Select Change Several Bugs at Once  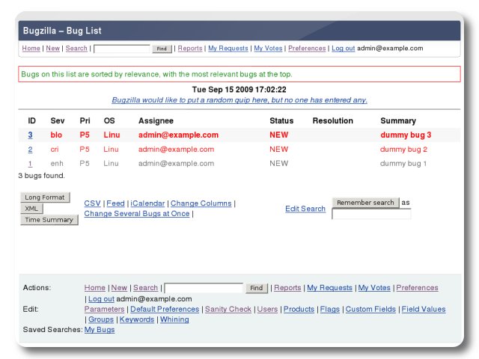[x=137, y=214]
